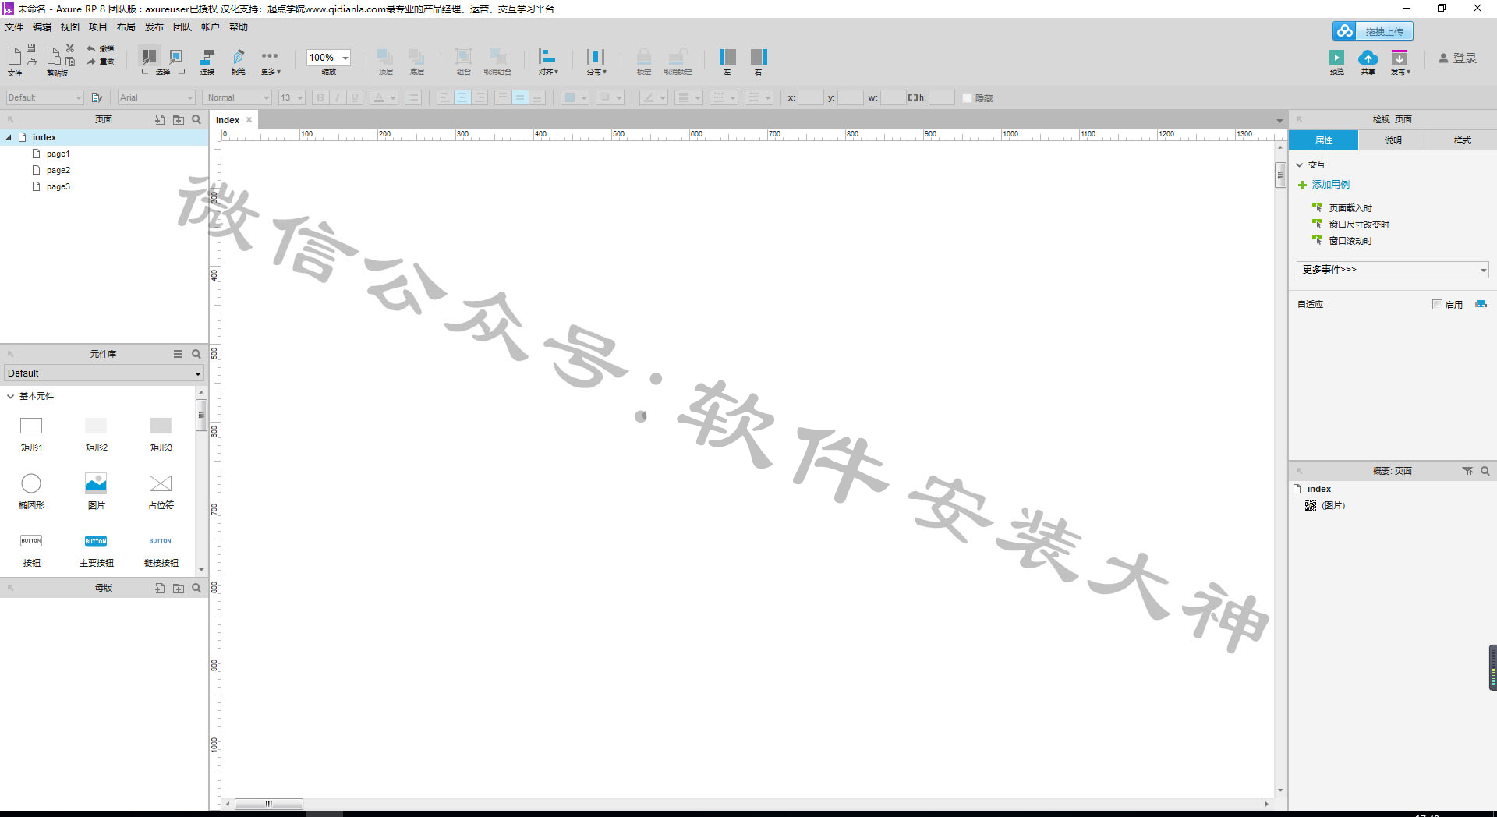Open the font size 13 dropdown
This screenshot has height=817, width=1497.
pyautogui.click(x=292, y=97)
